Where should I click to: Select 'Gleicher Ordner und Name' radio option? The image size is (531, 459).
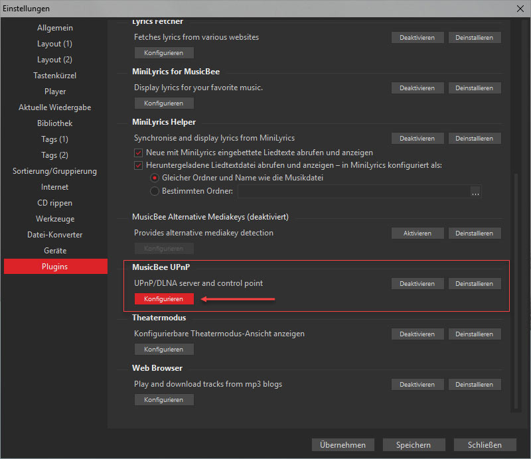click(x=155, y=178)
